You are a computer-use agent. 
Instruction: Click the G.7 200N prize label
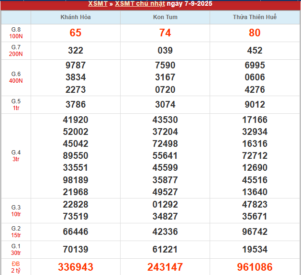coord(16,51)
